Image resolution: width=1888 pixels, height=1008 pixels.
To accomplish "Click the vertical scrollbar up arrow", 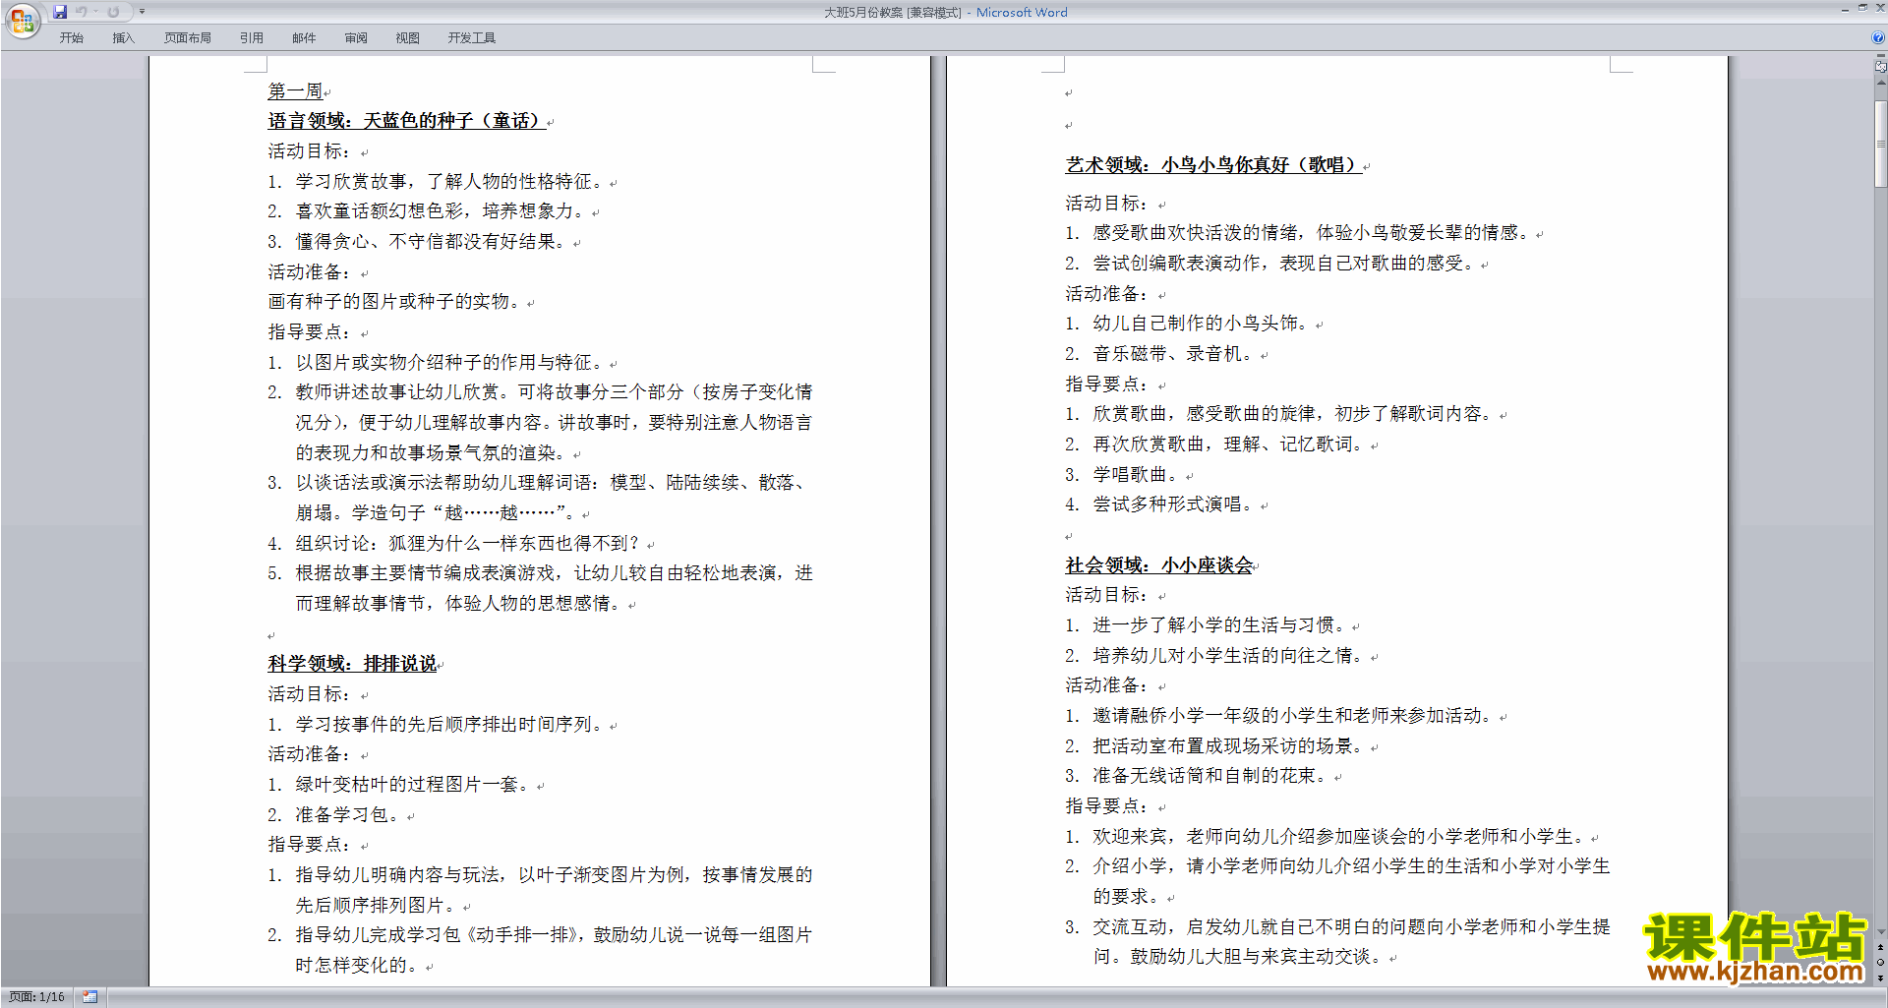I will point(1880,83).
